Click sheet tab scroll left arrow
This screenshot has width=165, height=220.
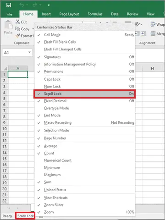[9, 208]
